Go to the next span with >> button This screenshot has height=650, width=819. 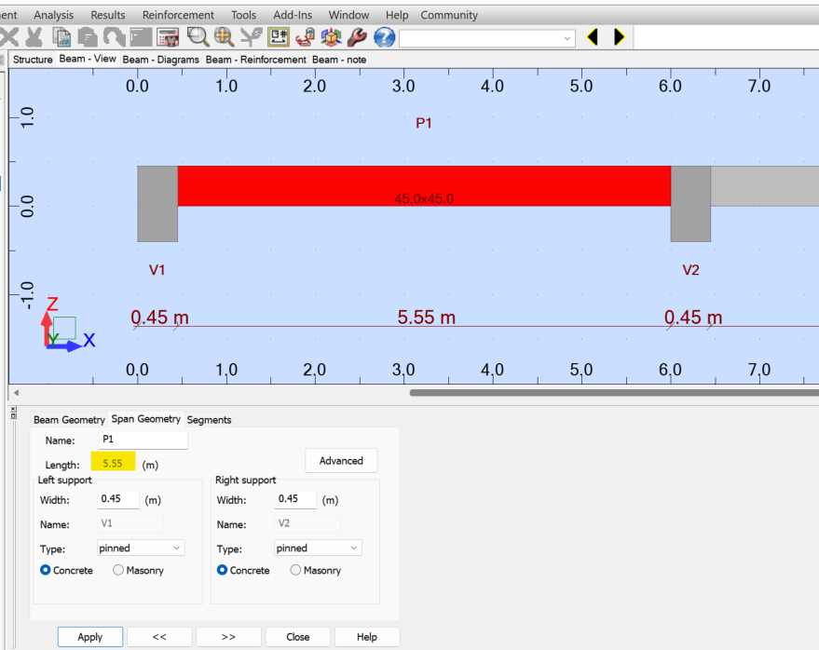228,637
